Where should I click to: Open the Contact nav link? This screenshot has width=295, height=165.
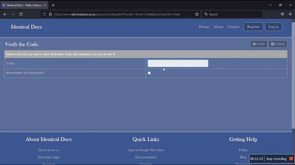[234, 27]
